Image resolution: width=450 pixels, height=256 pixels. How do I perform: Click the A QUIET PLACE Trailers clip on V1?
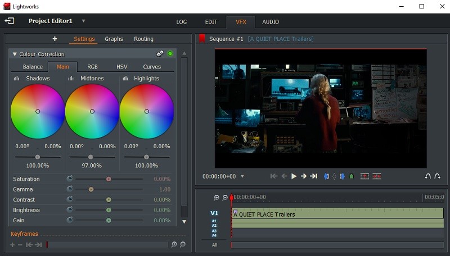pyautogui.click(x=338, y=213)
